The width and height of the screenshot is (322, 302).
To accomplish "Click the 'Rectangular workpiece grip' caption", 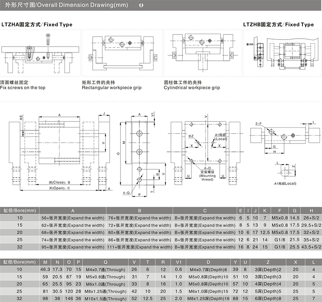I will [x=112, y=88].
